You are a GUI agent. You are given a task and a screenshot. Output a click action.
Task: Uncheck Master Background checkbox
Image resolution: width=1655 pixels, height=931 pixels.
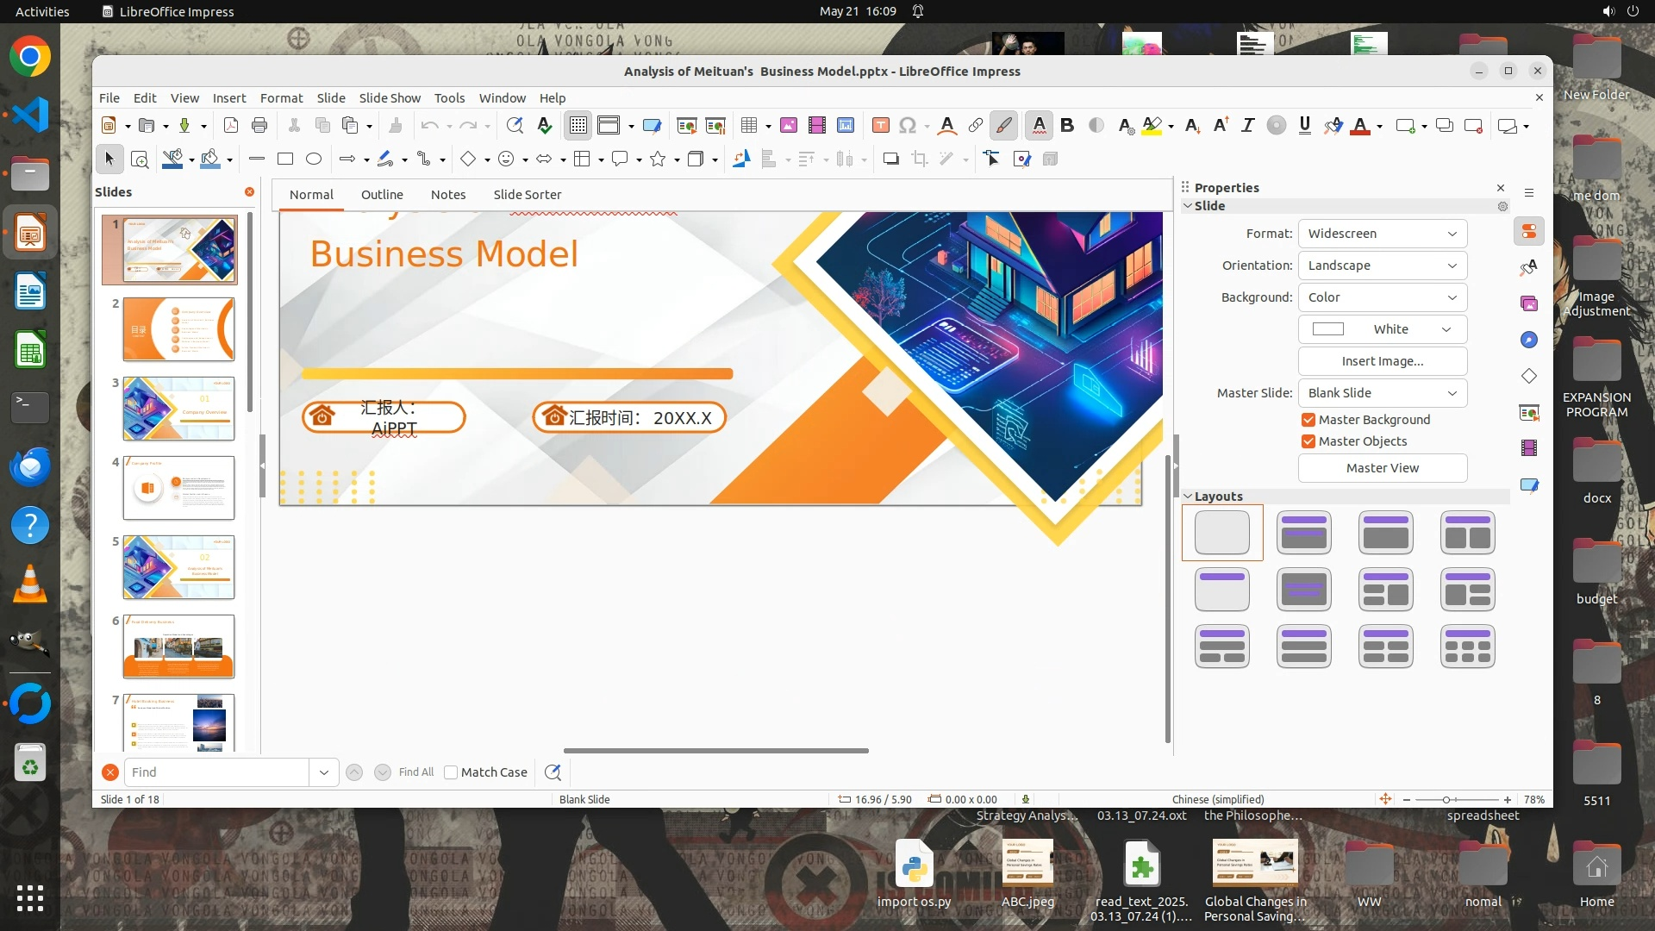point(1308,420)
